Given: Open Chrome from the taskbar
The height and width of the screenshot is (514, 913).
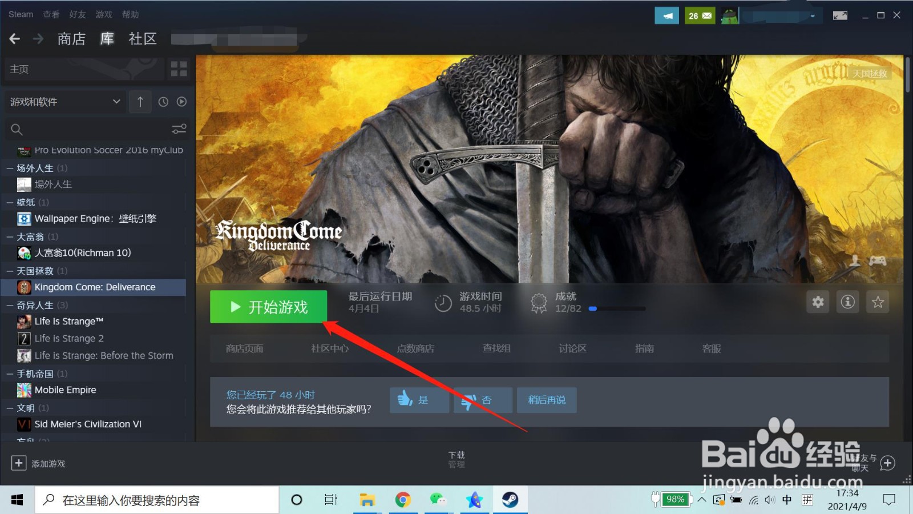Looking at the screenshot, I should 403,500.
